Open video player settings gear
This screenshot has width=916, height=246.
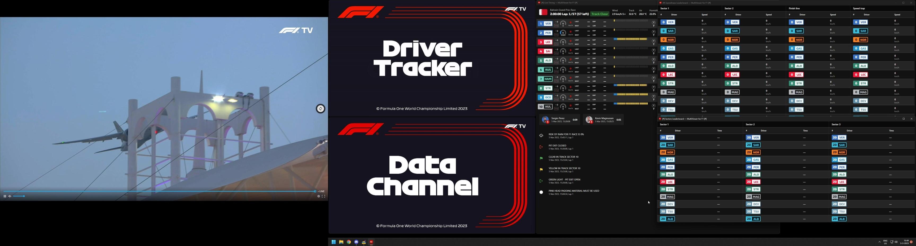click(x=318, y=196)
